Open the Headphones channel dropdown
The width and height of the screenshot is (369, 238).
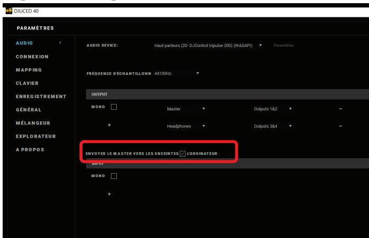tap(186, 126)
